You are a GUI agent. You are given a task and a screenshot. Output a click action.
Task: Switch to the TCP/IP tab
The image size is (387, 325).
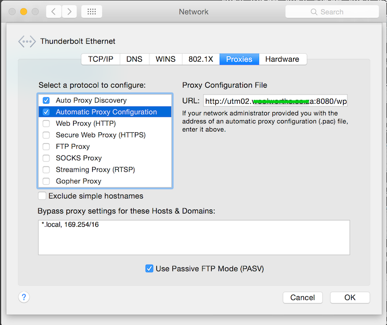[101, 59]
